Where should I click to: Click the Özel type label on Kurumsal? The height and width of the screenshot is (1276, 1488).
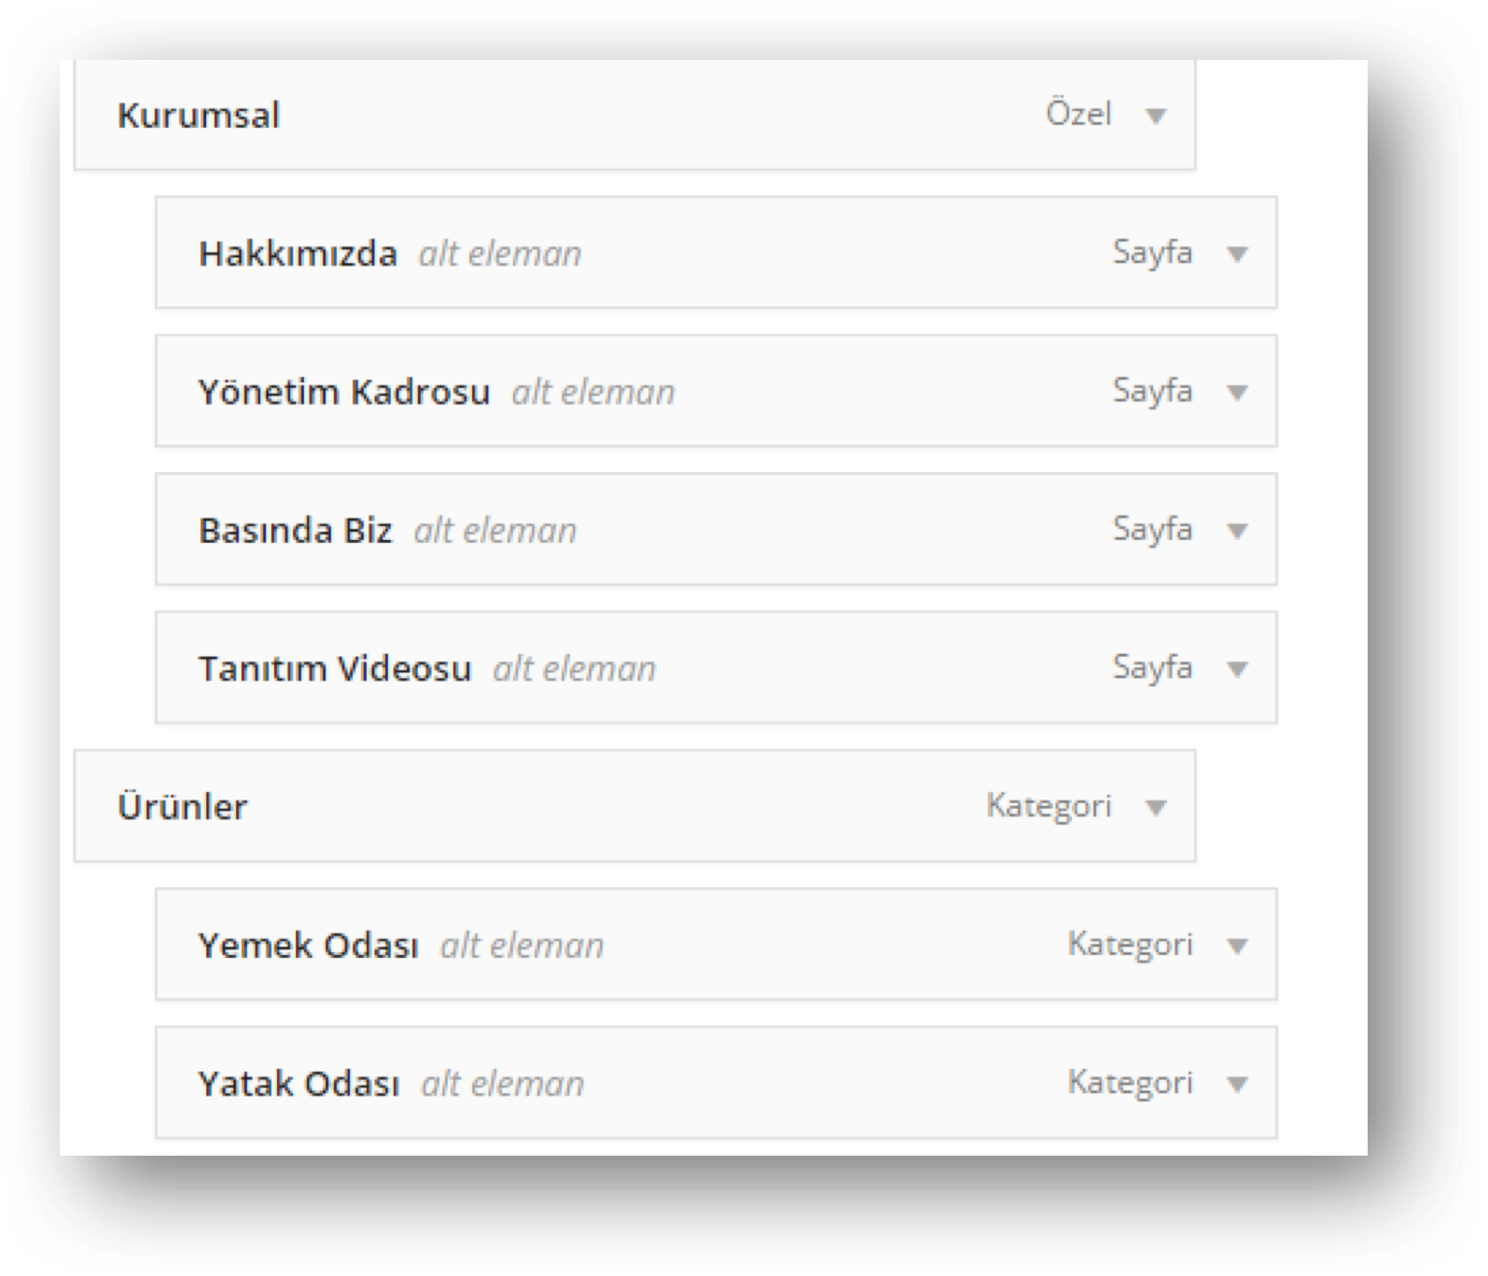click(x=1078, y=114)
